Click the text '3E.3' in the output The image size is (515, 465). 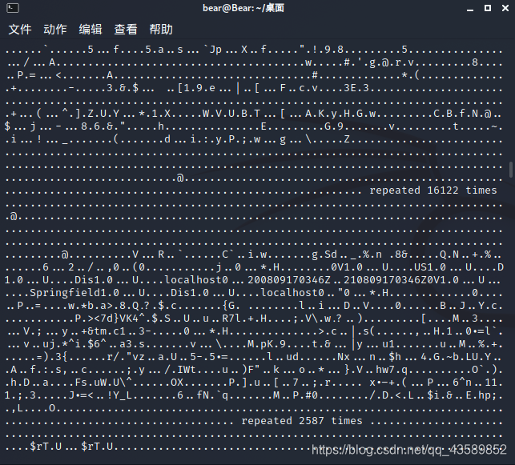pyautogui.click(x=356, y=88)
